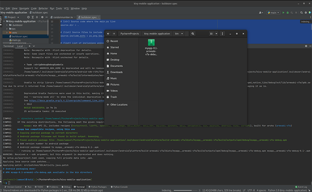
Task: Go back in the file manager window
Action: (x=108, y=34)
